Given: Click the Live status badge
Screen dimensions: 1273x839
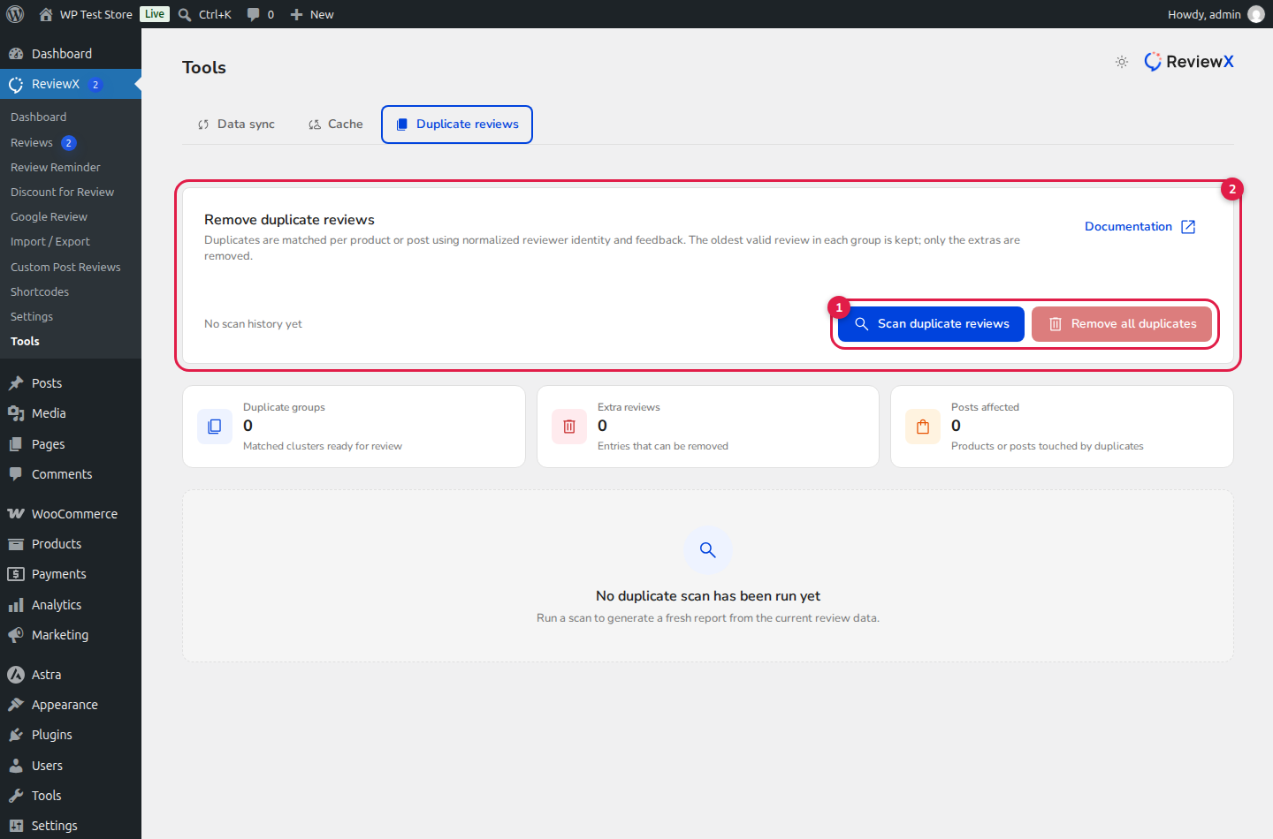Looking at the screenshot, I should 155,14.
